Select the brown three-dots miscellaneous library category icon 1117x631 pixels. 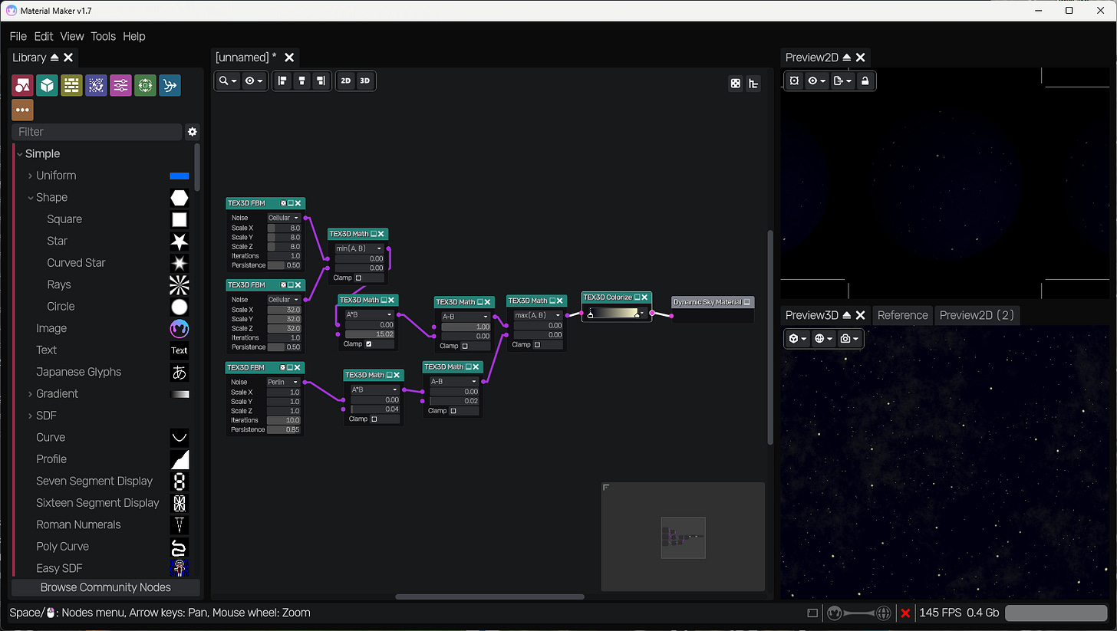(23, 110)
